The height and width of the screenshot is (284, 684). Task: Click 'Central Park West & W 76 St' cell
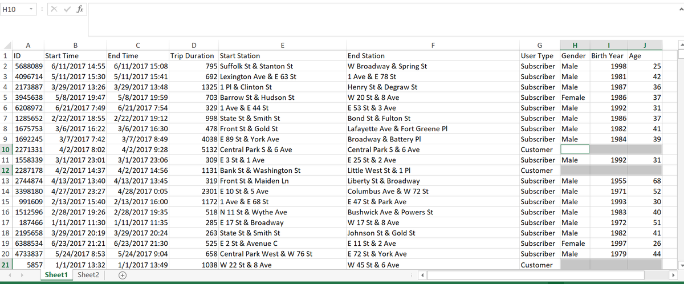pos(283,254)
